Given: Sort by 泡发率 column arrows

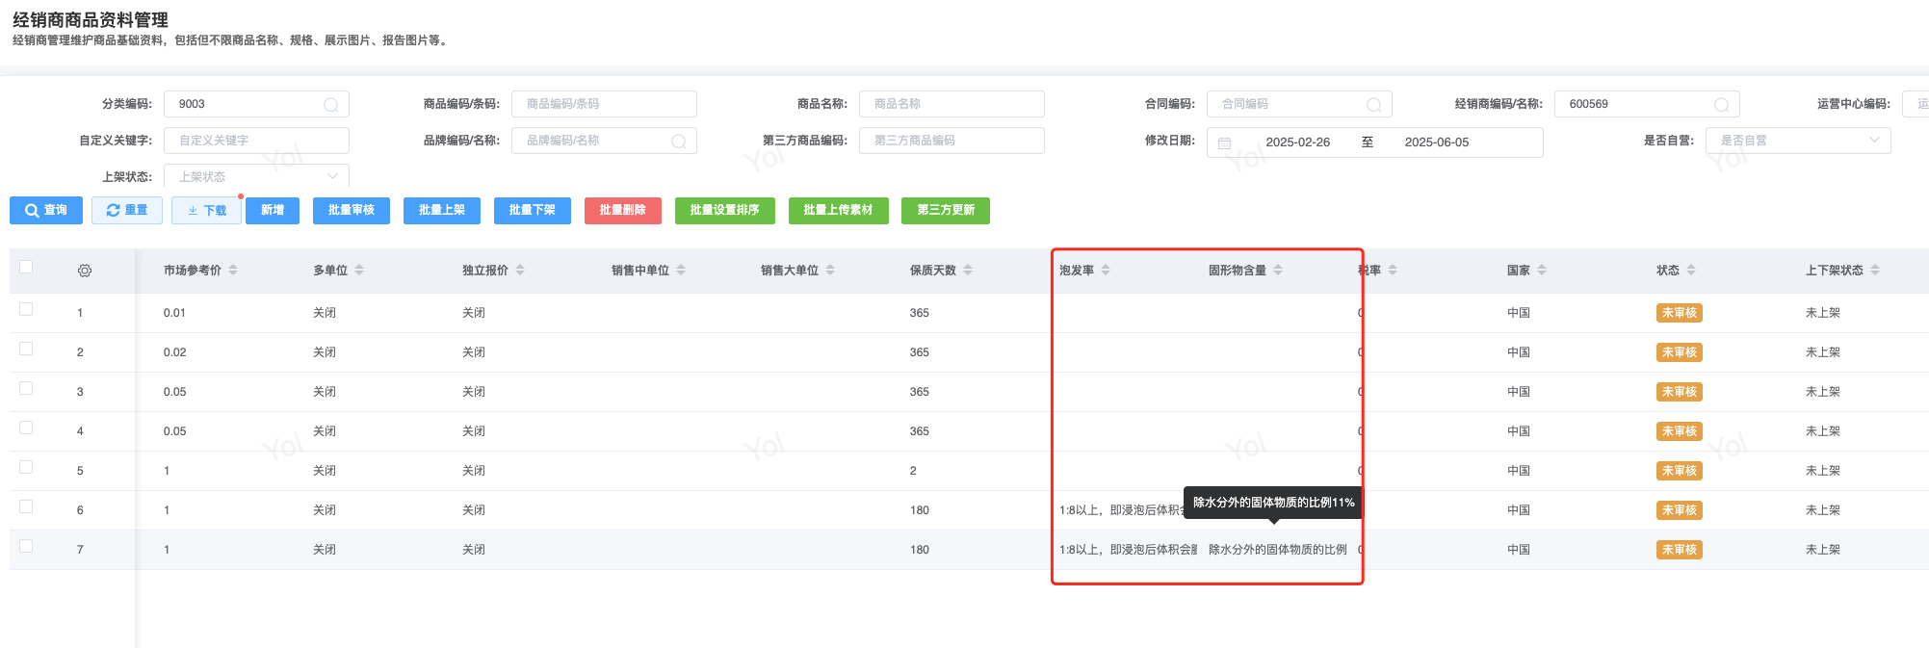Looking at the screenshot, I should coord(1106,271).
